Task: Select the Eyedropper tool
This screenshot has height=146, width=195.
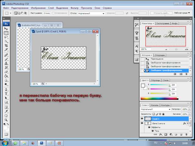Action: click(x=6, y=111)
